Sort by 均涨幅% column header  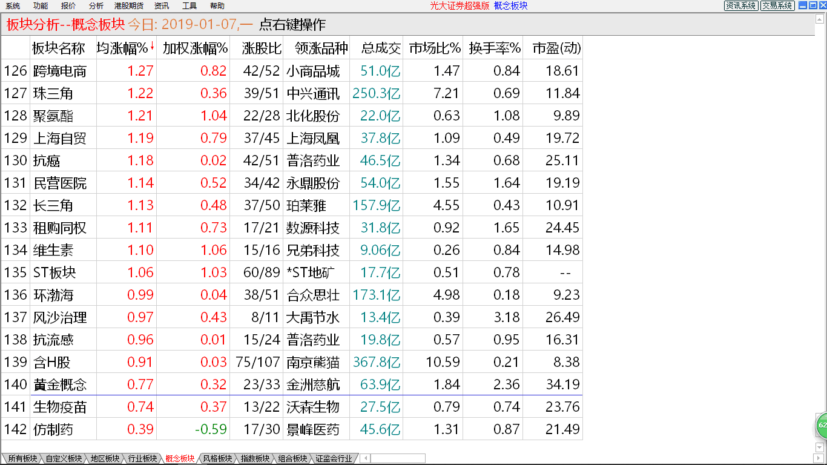pos(125,48)
